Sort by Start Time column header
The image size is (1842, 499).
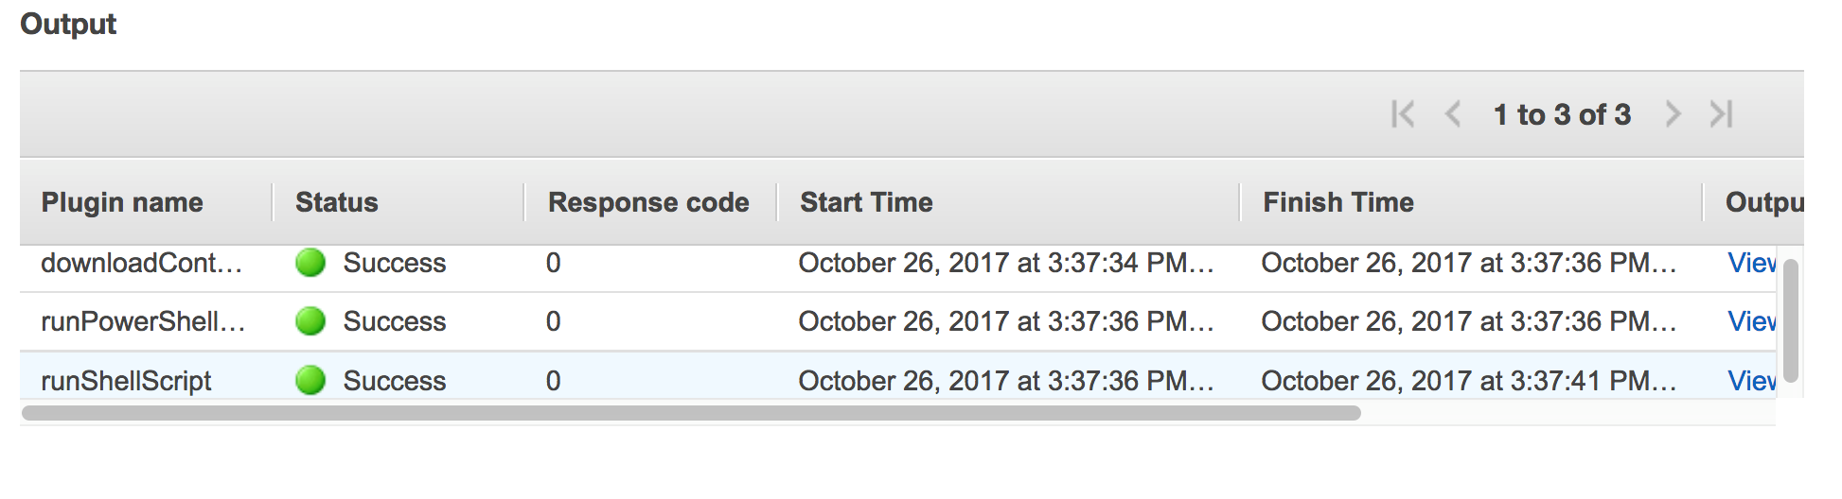tap(866, 202)
